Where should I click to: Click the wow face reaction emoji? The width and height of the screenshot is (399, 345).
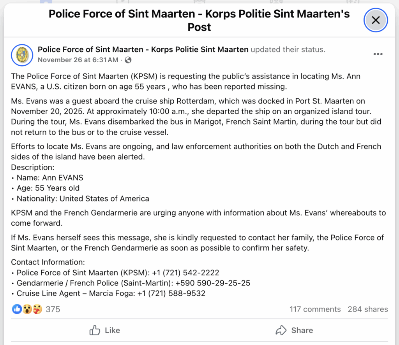pos(27,309)
